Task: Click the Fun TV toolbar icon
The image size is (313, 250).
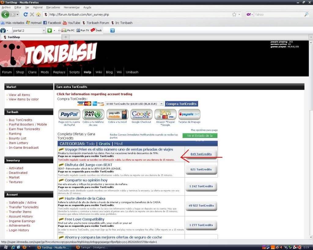Action: click(83, 31)
